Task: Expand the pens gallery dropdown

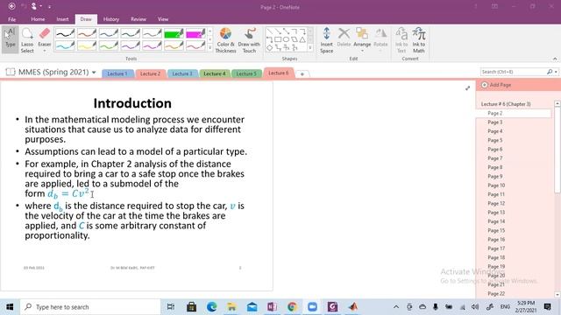Action: tap(210, 47)
